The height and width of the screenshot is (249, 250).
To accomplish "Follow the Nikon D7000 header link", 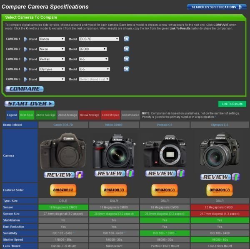I will pyautogui.click(x=114, y=125).
